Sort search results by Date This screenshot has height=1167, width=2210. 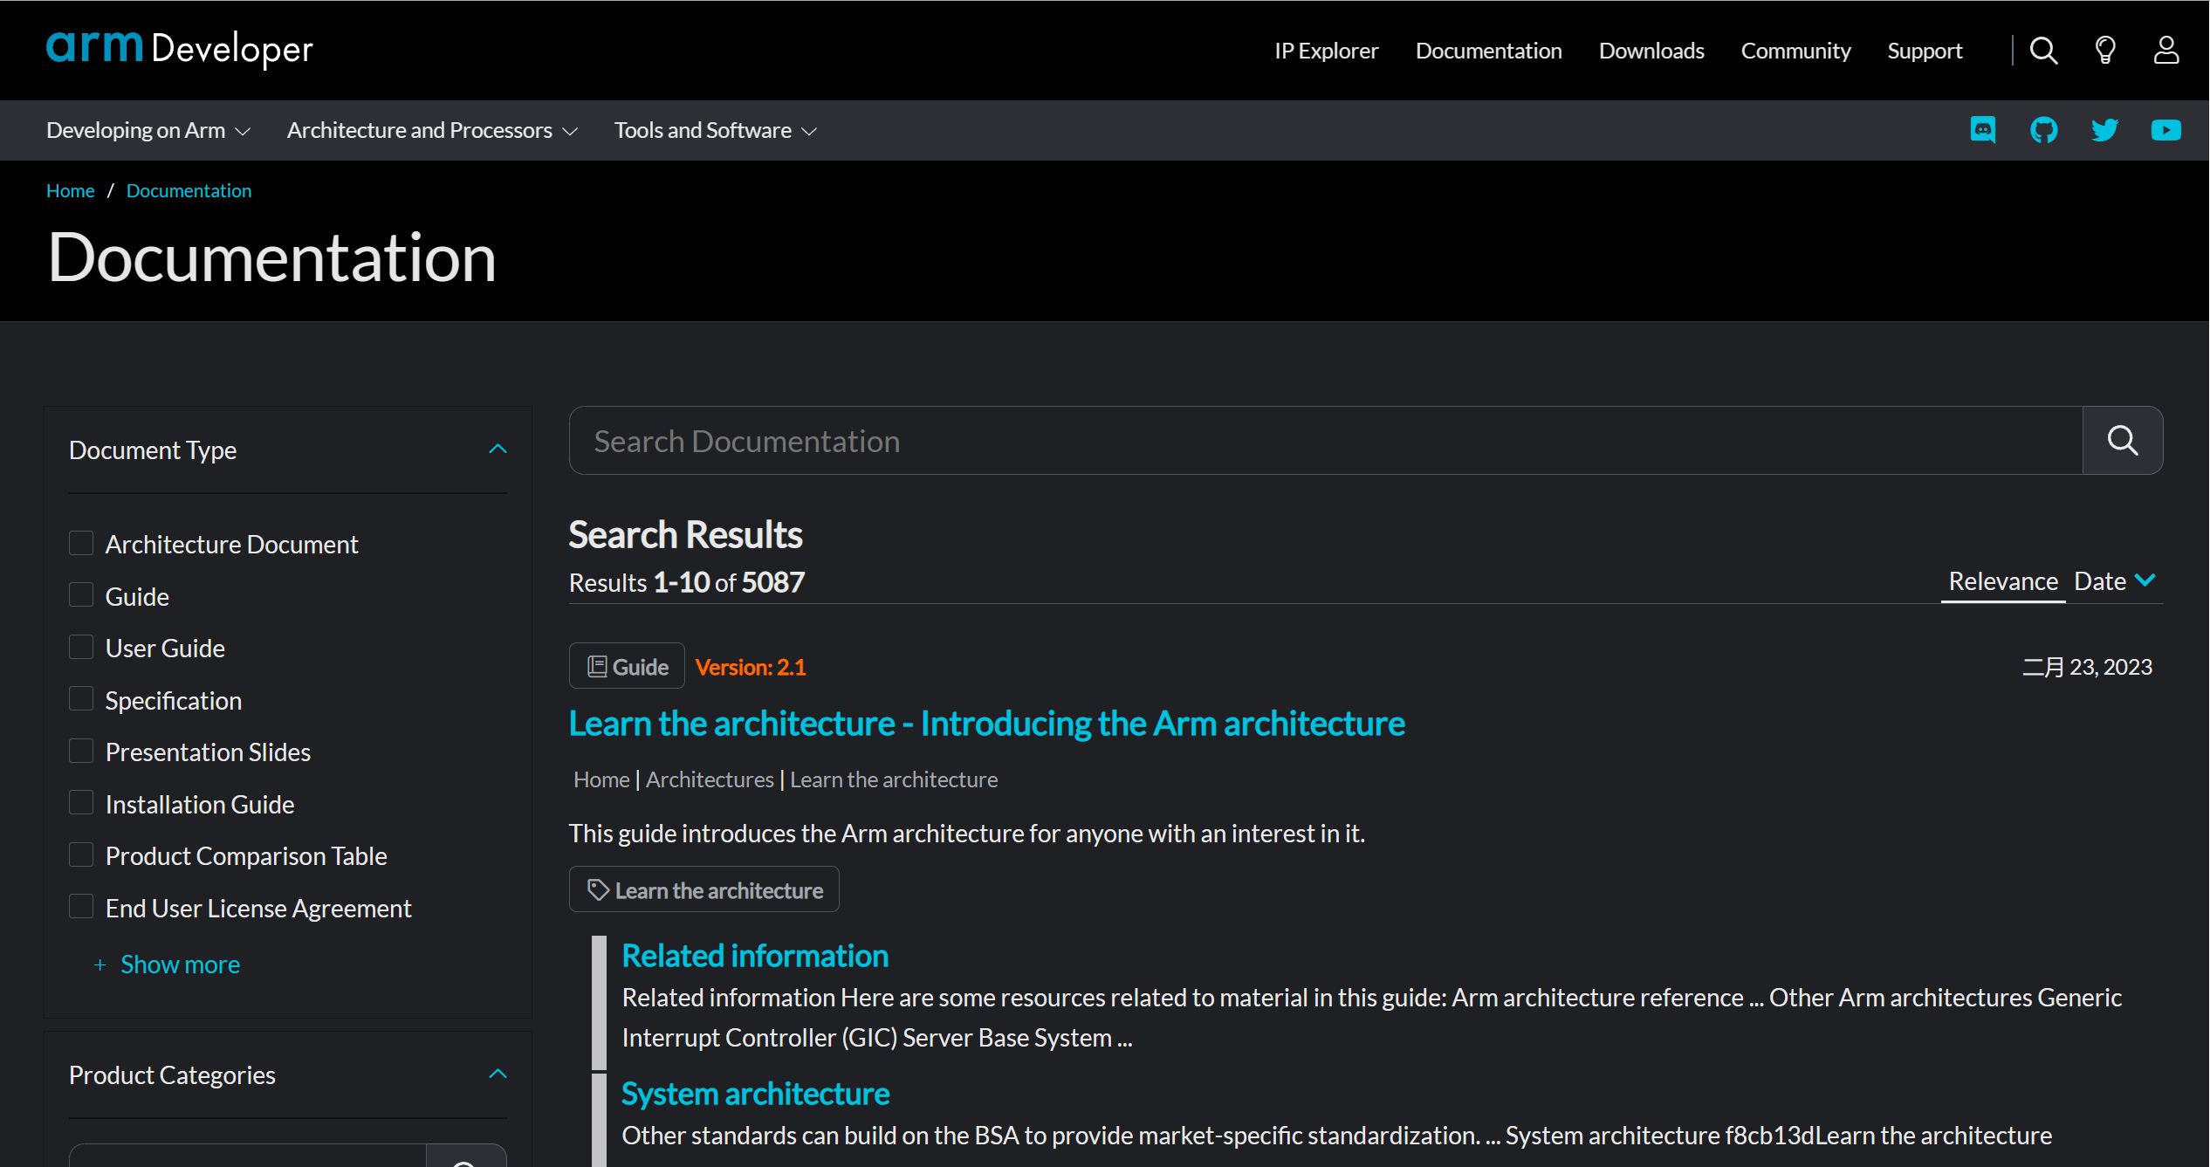(2102, 581)
